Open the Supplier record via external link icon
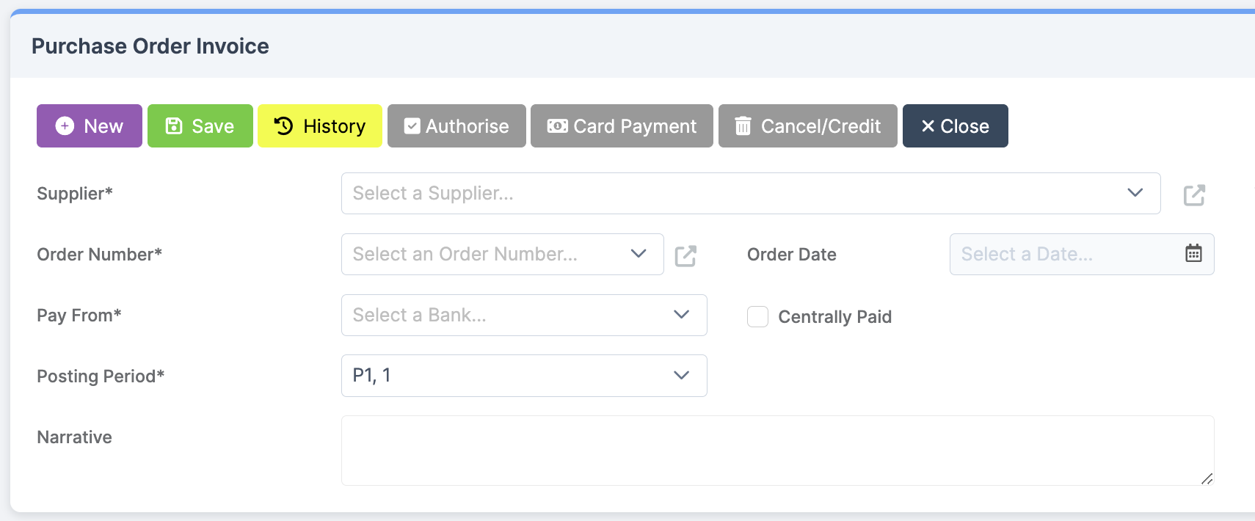Viewport: 1255px width, 521px height. pyautogui.click(x=1194, y=194)
